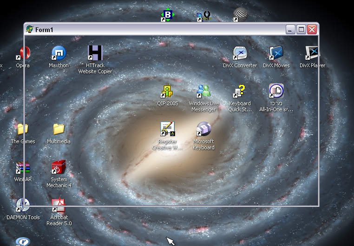Select the DivX Player desktop icon
354x246 pixels.
pyautogui.click(x=312, y=54)
